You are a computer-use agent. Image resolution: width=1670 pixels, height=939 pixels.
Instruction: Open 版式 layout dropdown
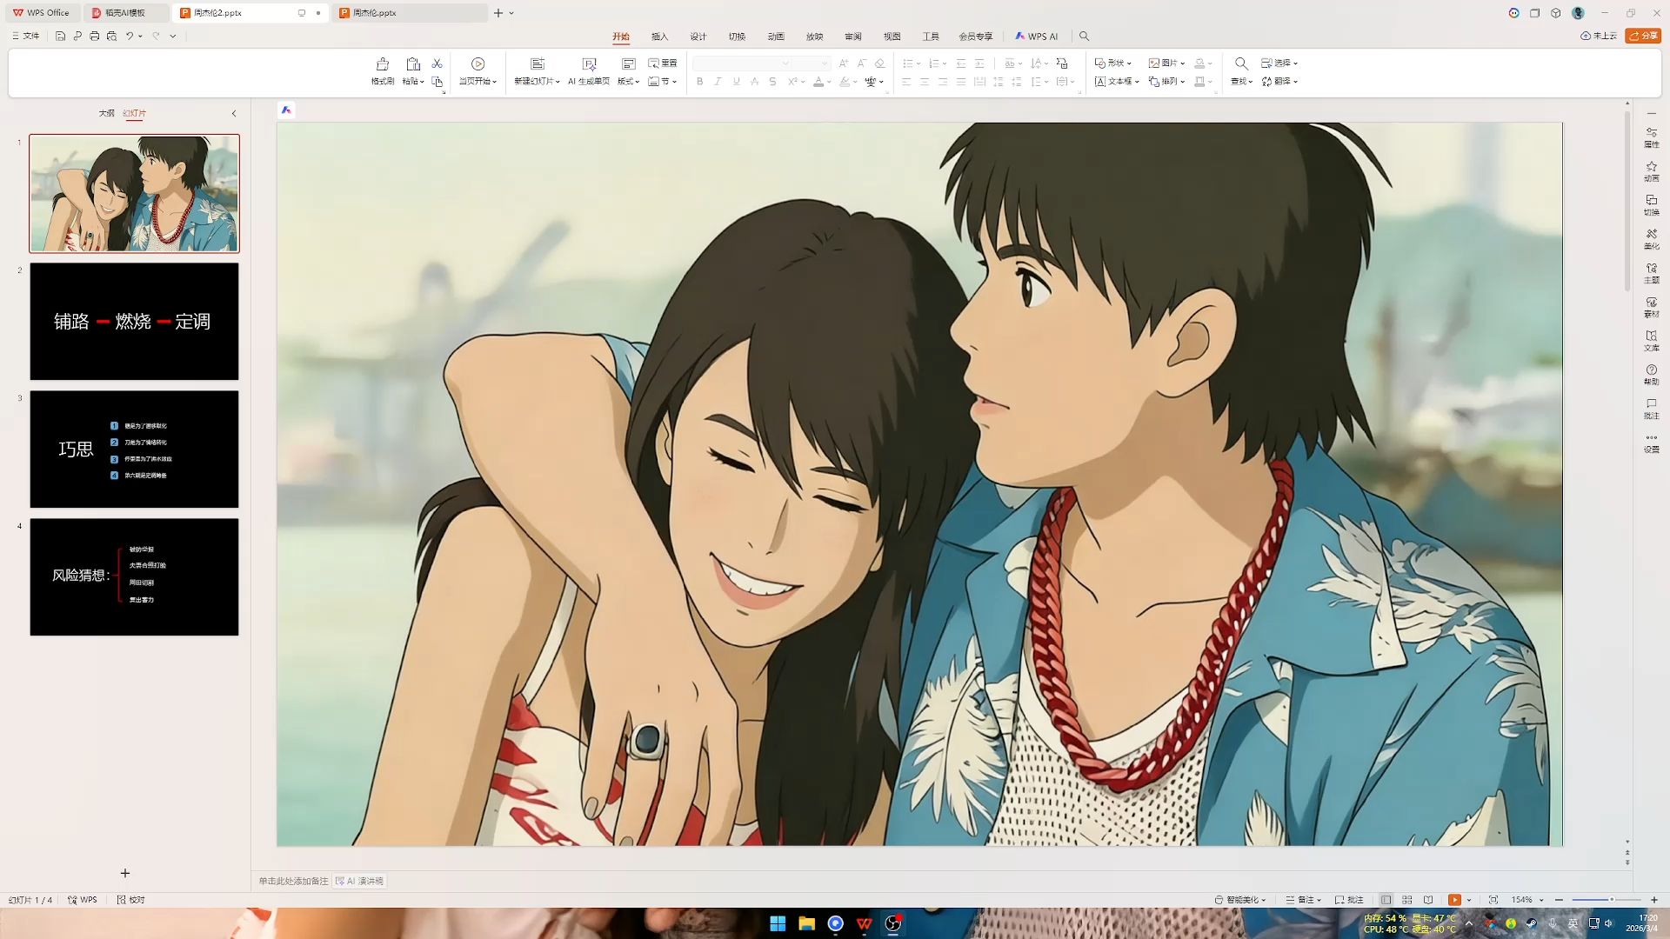(x=628, y=82)
